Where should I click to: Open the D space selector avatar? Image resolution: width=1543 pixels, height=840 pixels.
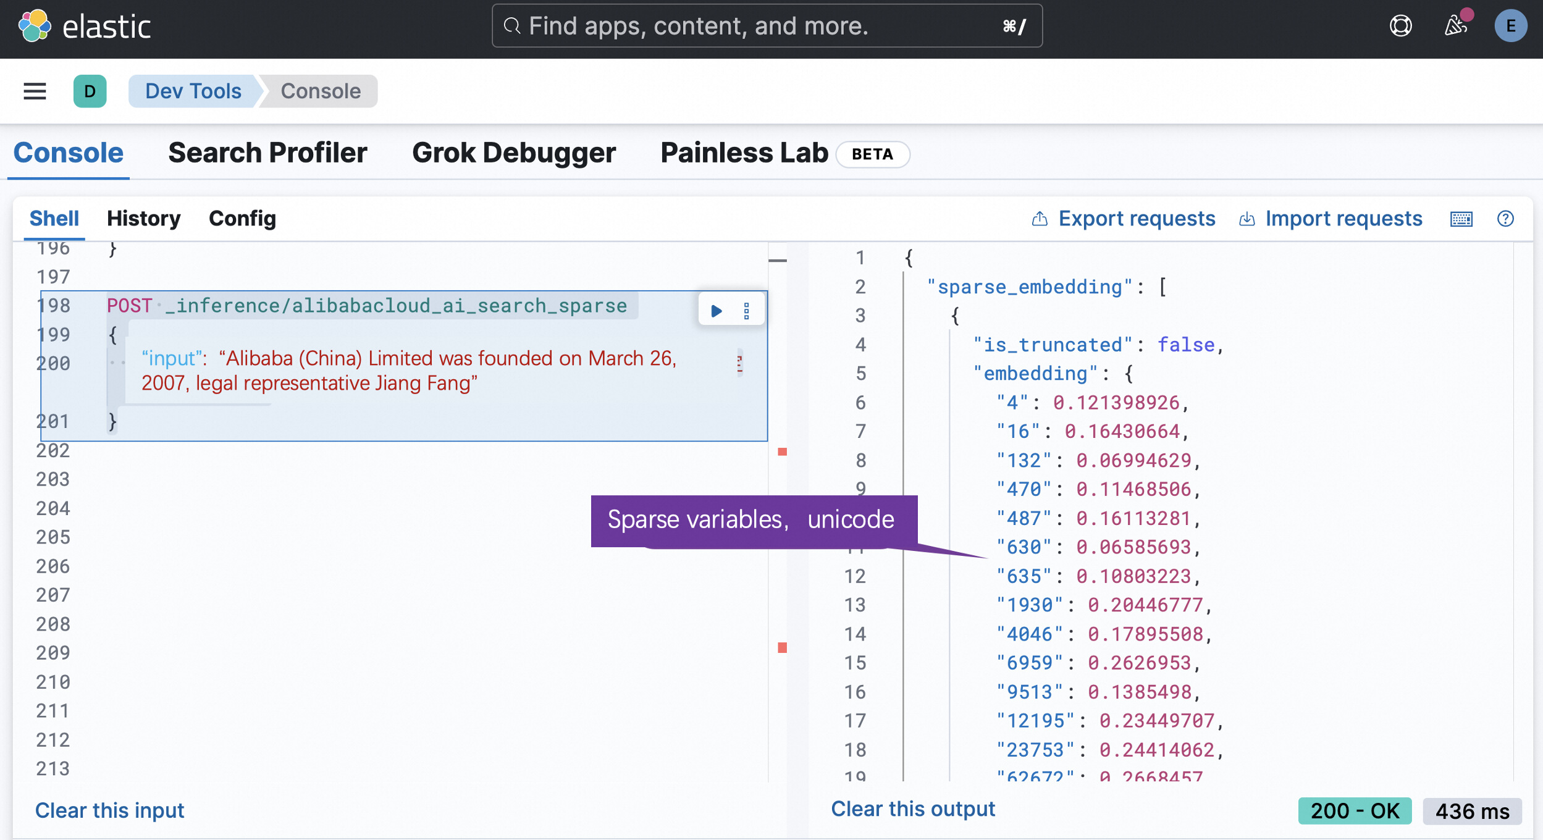pyautogui.click(x=90, y=91)
